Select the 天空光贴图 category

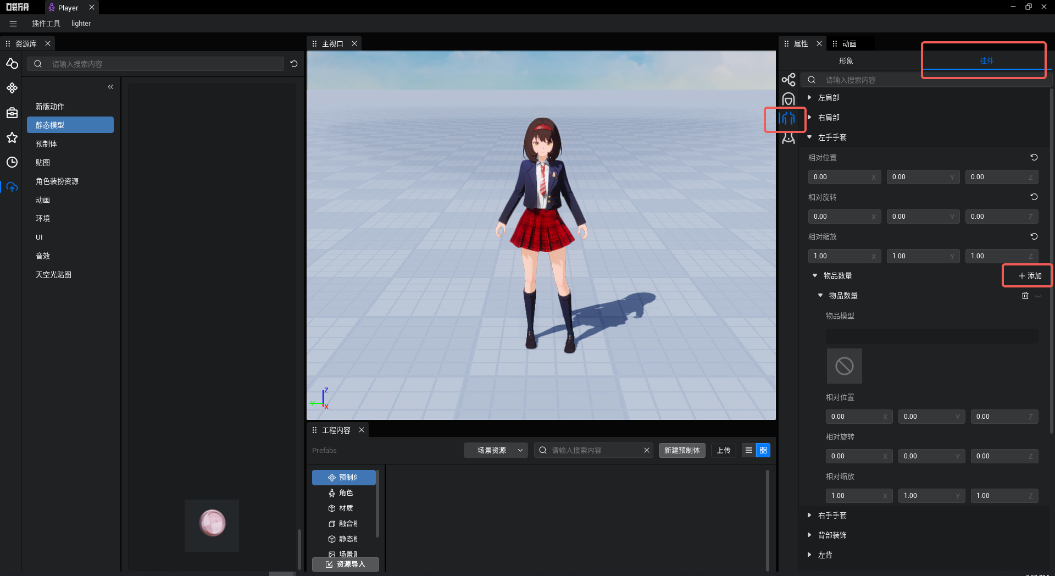click(x=70, y=274)
